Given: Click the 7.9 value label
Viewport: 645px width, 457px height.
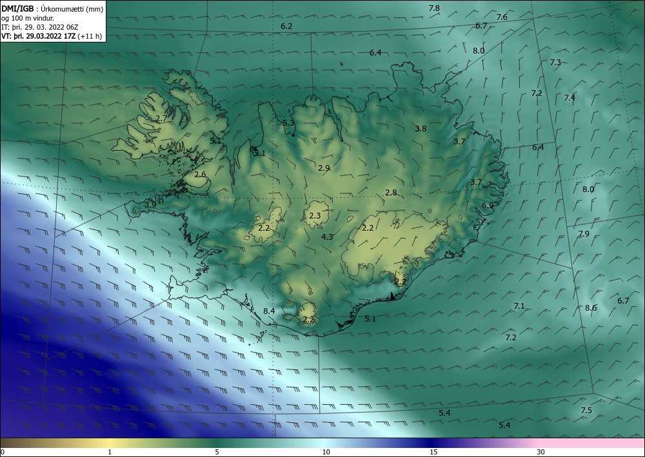Looking at the screenshot, I should [x=584, y=234].
